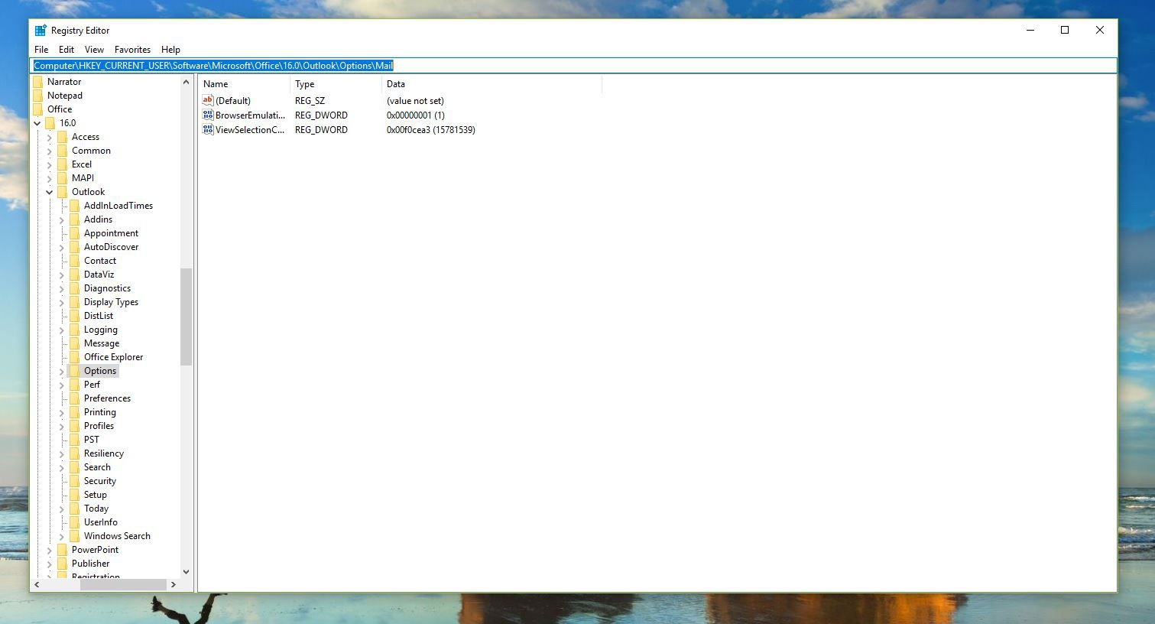
Task: Click the (value not set) data cell
Action: point(415,101)
